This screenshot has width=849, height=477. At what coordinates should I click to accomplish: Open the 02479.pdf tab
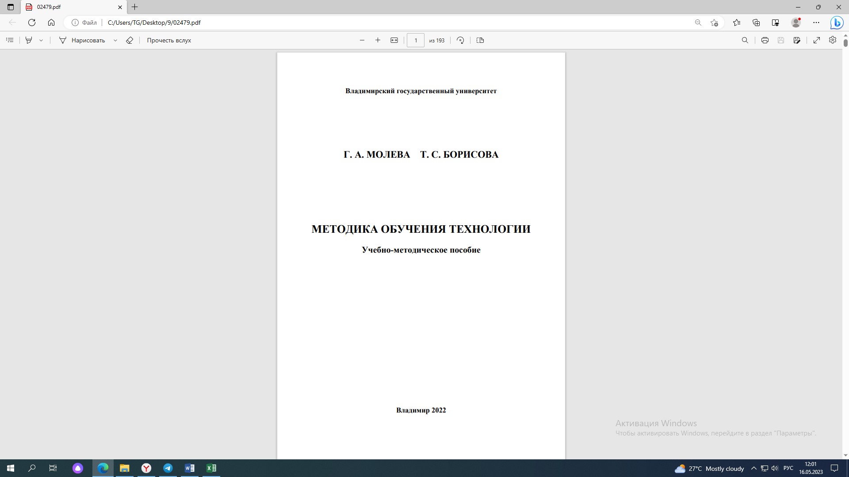(x=71, y=7)
